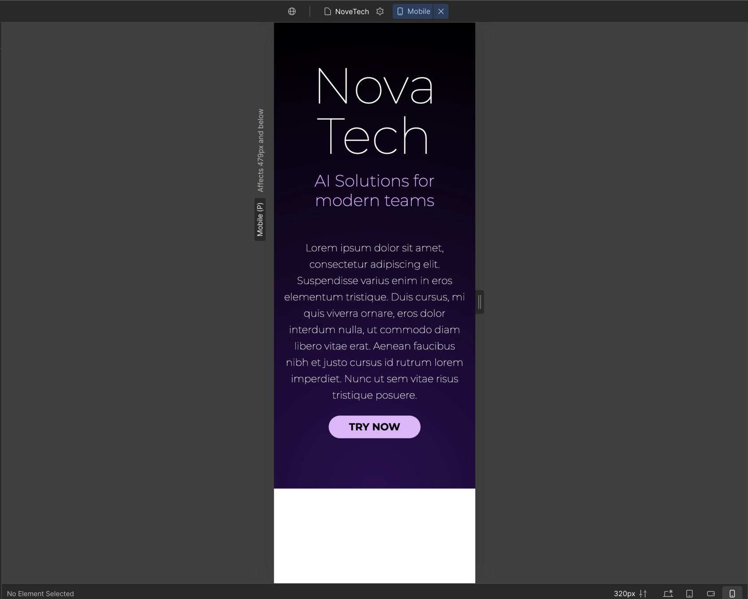Select the Lorem ipsum paragraph
This screenshot has height=599, width=748.
coord(374,321)
